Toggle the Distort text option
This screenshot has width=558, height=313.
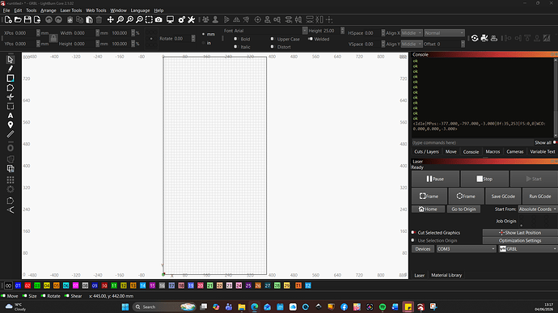(x=273, y=47)
